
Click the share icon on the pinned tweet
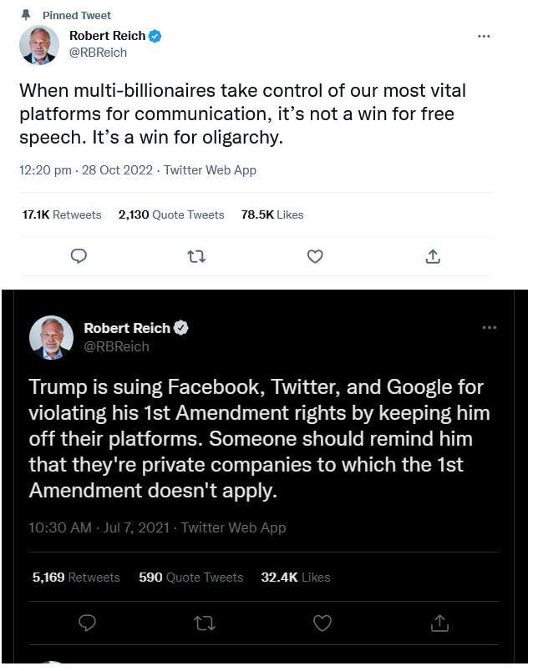click(x=433, y=256)
